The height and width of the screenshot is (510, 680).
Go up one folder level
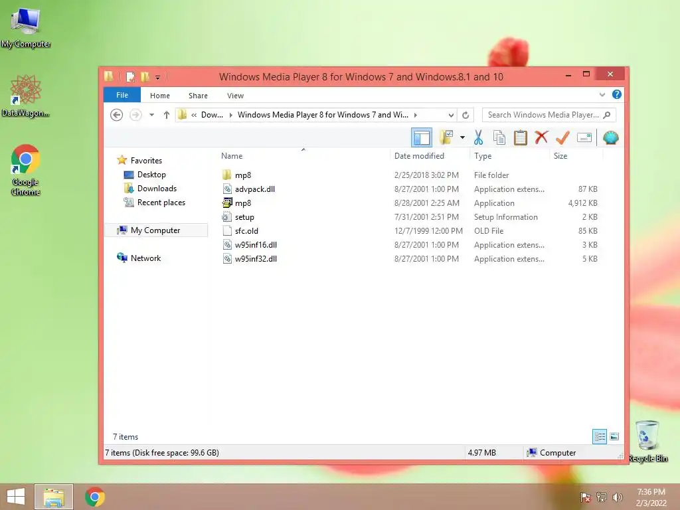167,115
